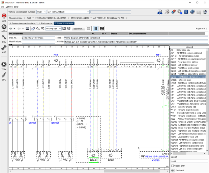Switch to Show documents tab
This screenshot has height=173, width=209.
tap(64, 23)
